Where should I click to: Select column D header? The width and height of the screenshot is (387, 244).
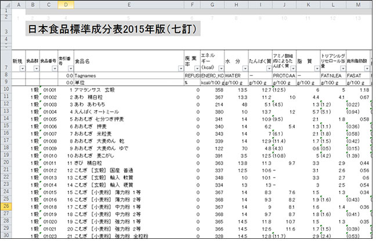click(66, 5)
